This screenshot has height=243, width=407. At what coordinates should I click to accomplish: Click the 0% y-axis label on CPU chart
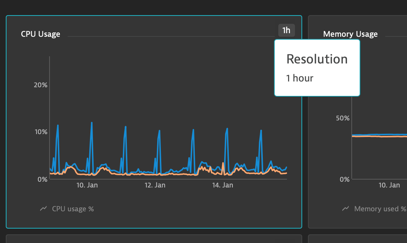pos(42,179)
